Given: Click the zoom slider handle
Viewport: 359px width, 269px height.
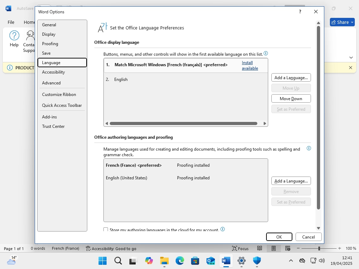Looking at the screenshot, I should [x=319, y=248].
